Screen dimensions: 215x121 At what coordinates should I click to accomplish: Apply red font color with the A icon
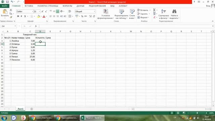[44, 16]
